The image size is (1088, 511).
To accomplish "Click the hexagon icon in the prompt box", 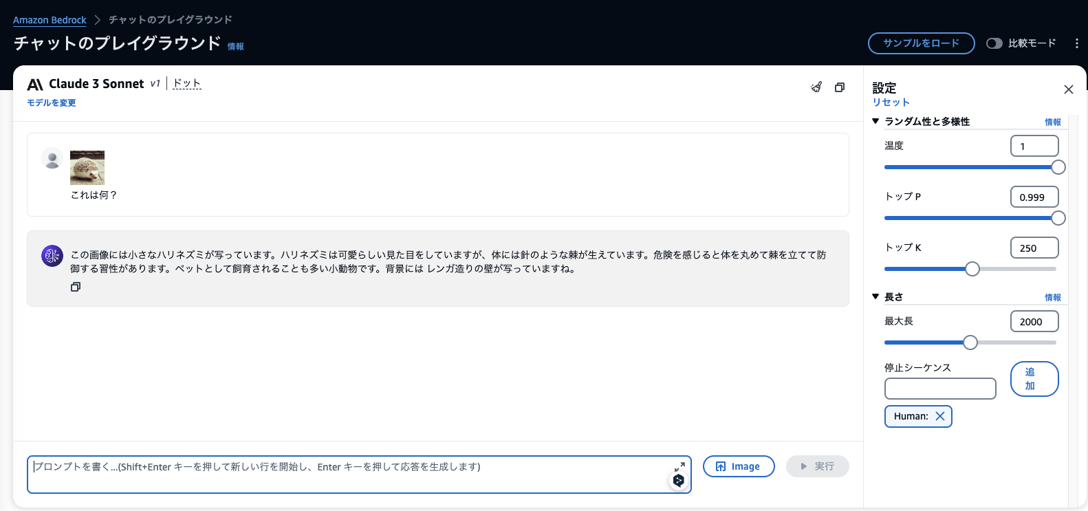I will (679, 481).
